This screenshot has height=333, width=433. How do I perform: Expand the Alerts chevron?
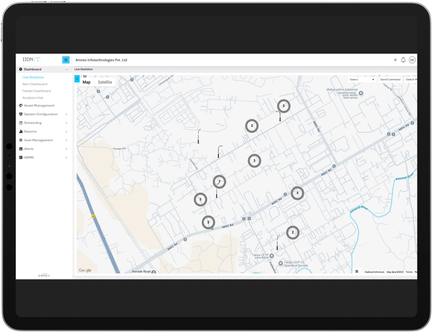[67, 149]
